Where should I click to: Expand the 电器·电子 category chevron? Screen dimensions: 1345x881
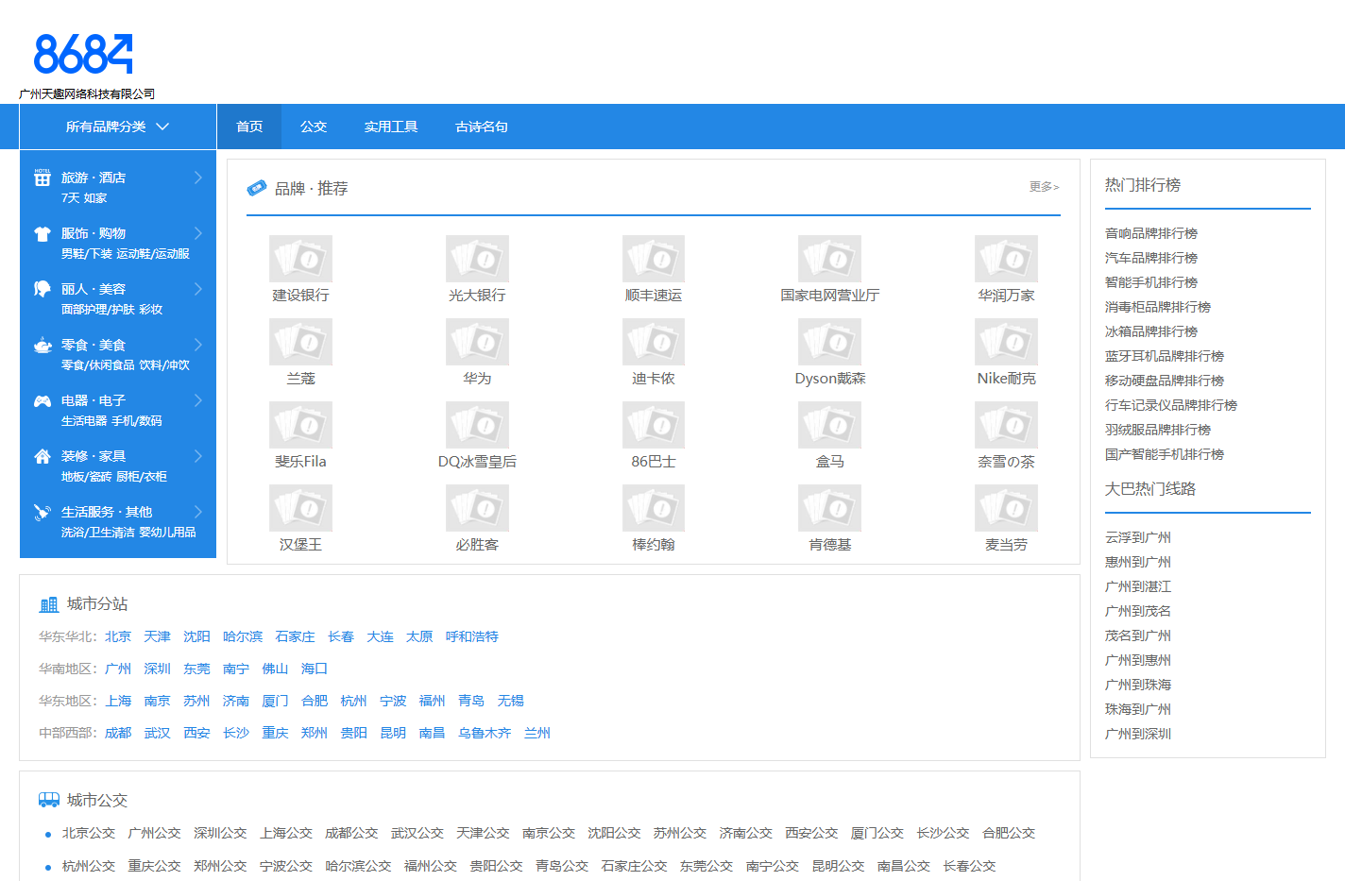(x=198, y=400)
